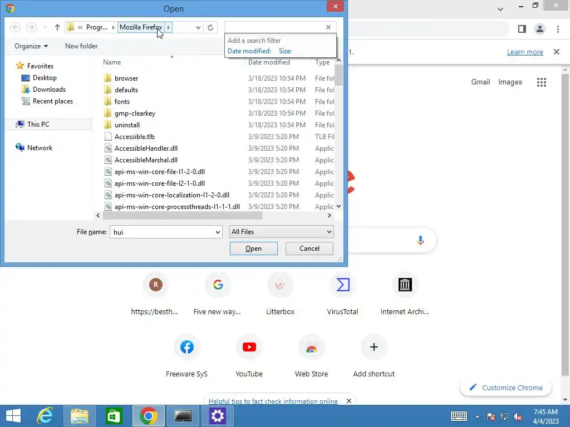
Task: Open Windows Start button
Action: coord(13,416)
